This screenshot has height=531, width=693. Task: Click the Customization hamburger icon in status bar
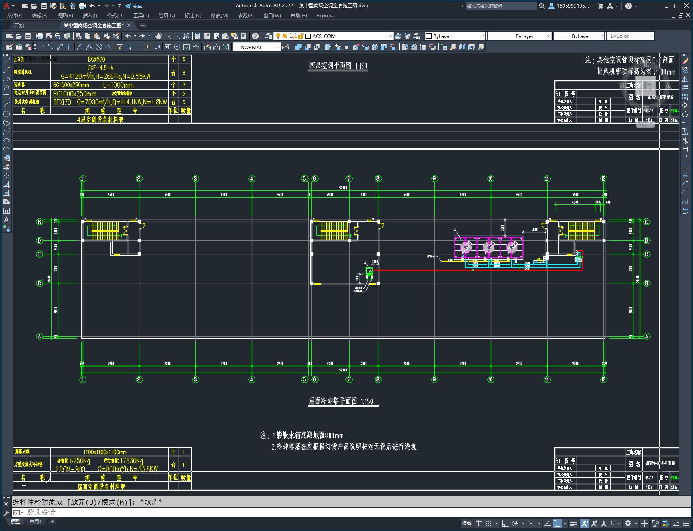[686, 523]
